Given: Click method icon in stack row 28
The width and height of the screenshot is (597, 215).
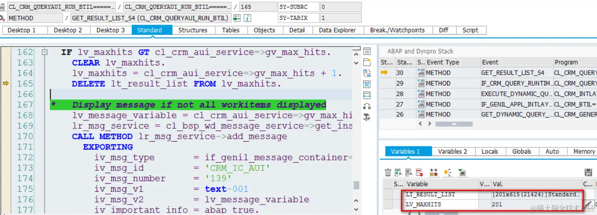Looking at the screenshot, I should point(421,93).
